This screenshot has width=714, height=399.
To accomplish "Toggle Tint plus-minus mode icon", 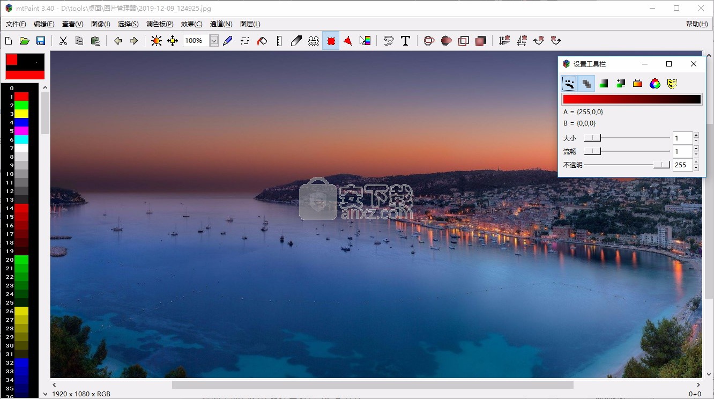I will click(621, 83).
